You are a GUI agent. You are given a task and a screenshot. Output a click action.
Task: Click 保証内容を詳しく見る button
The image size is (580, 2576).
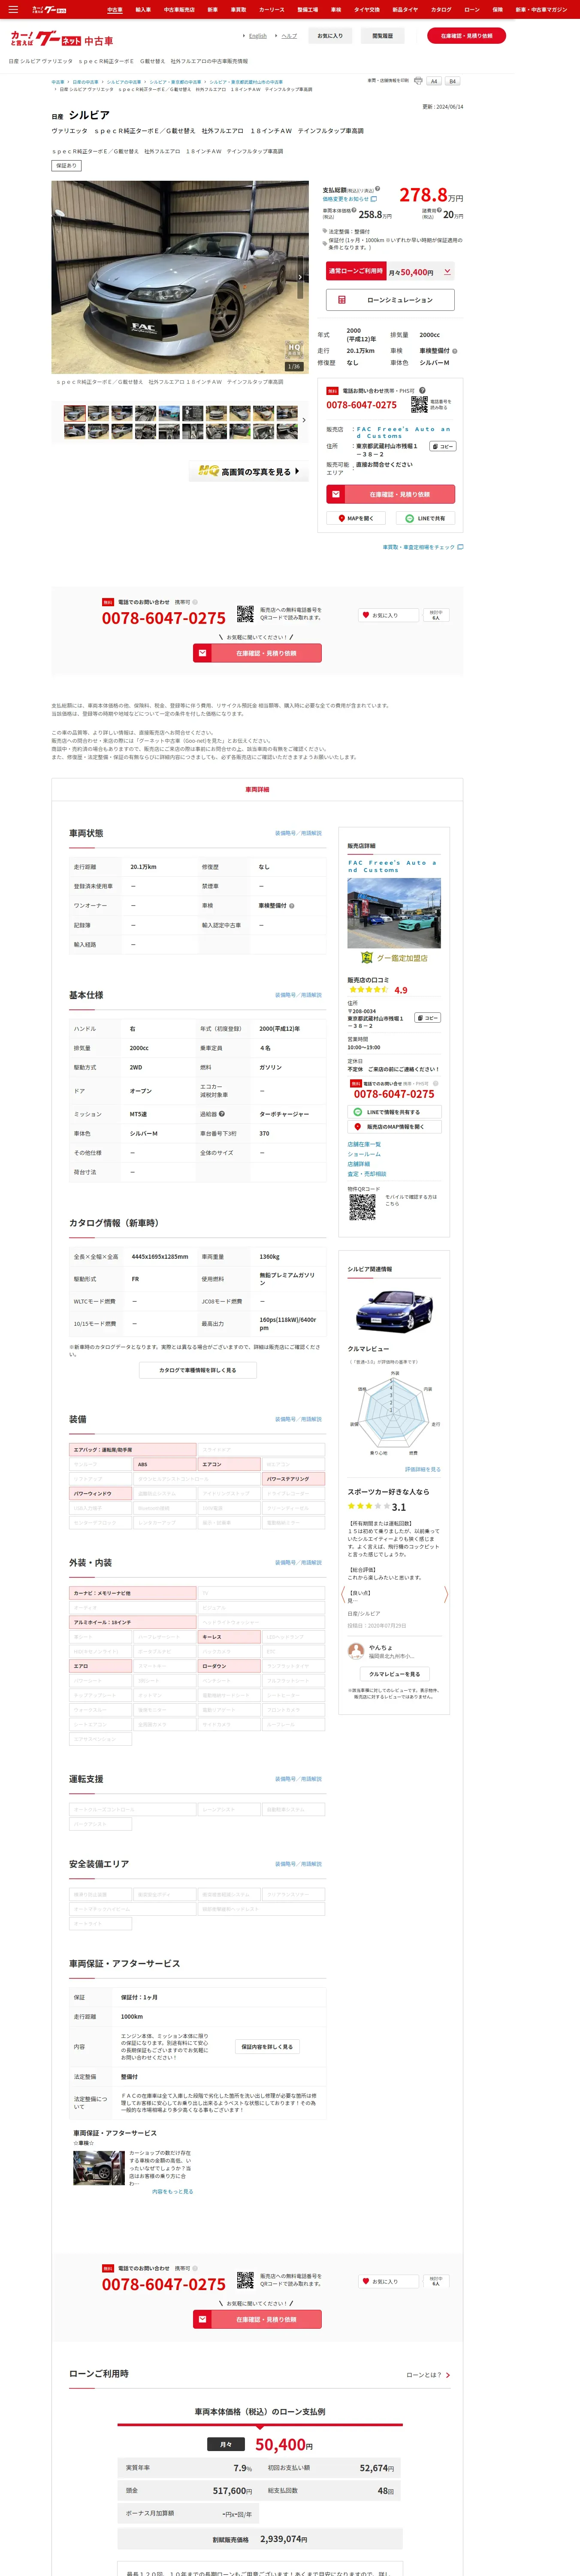[x=267, y=2047]
